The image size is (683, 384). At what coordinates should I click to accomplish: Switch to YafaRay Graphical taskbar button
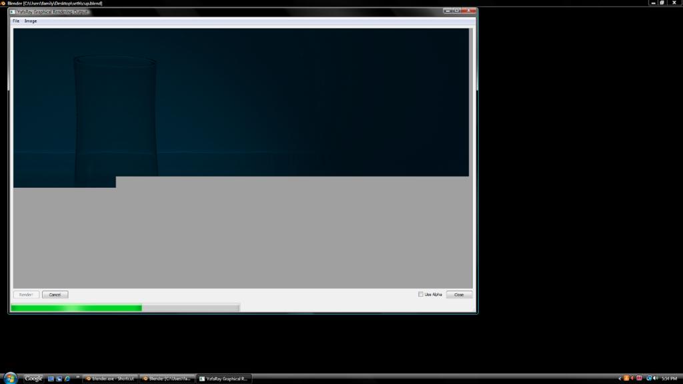click(x=224, y=379)
